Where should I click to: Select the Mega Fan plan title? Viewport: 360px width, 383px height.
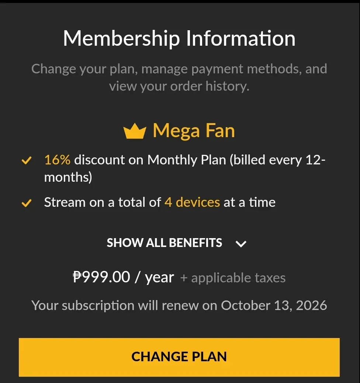tap(194, 131)
